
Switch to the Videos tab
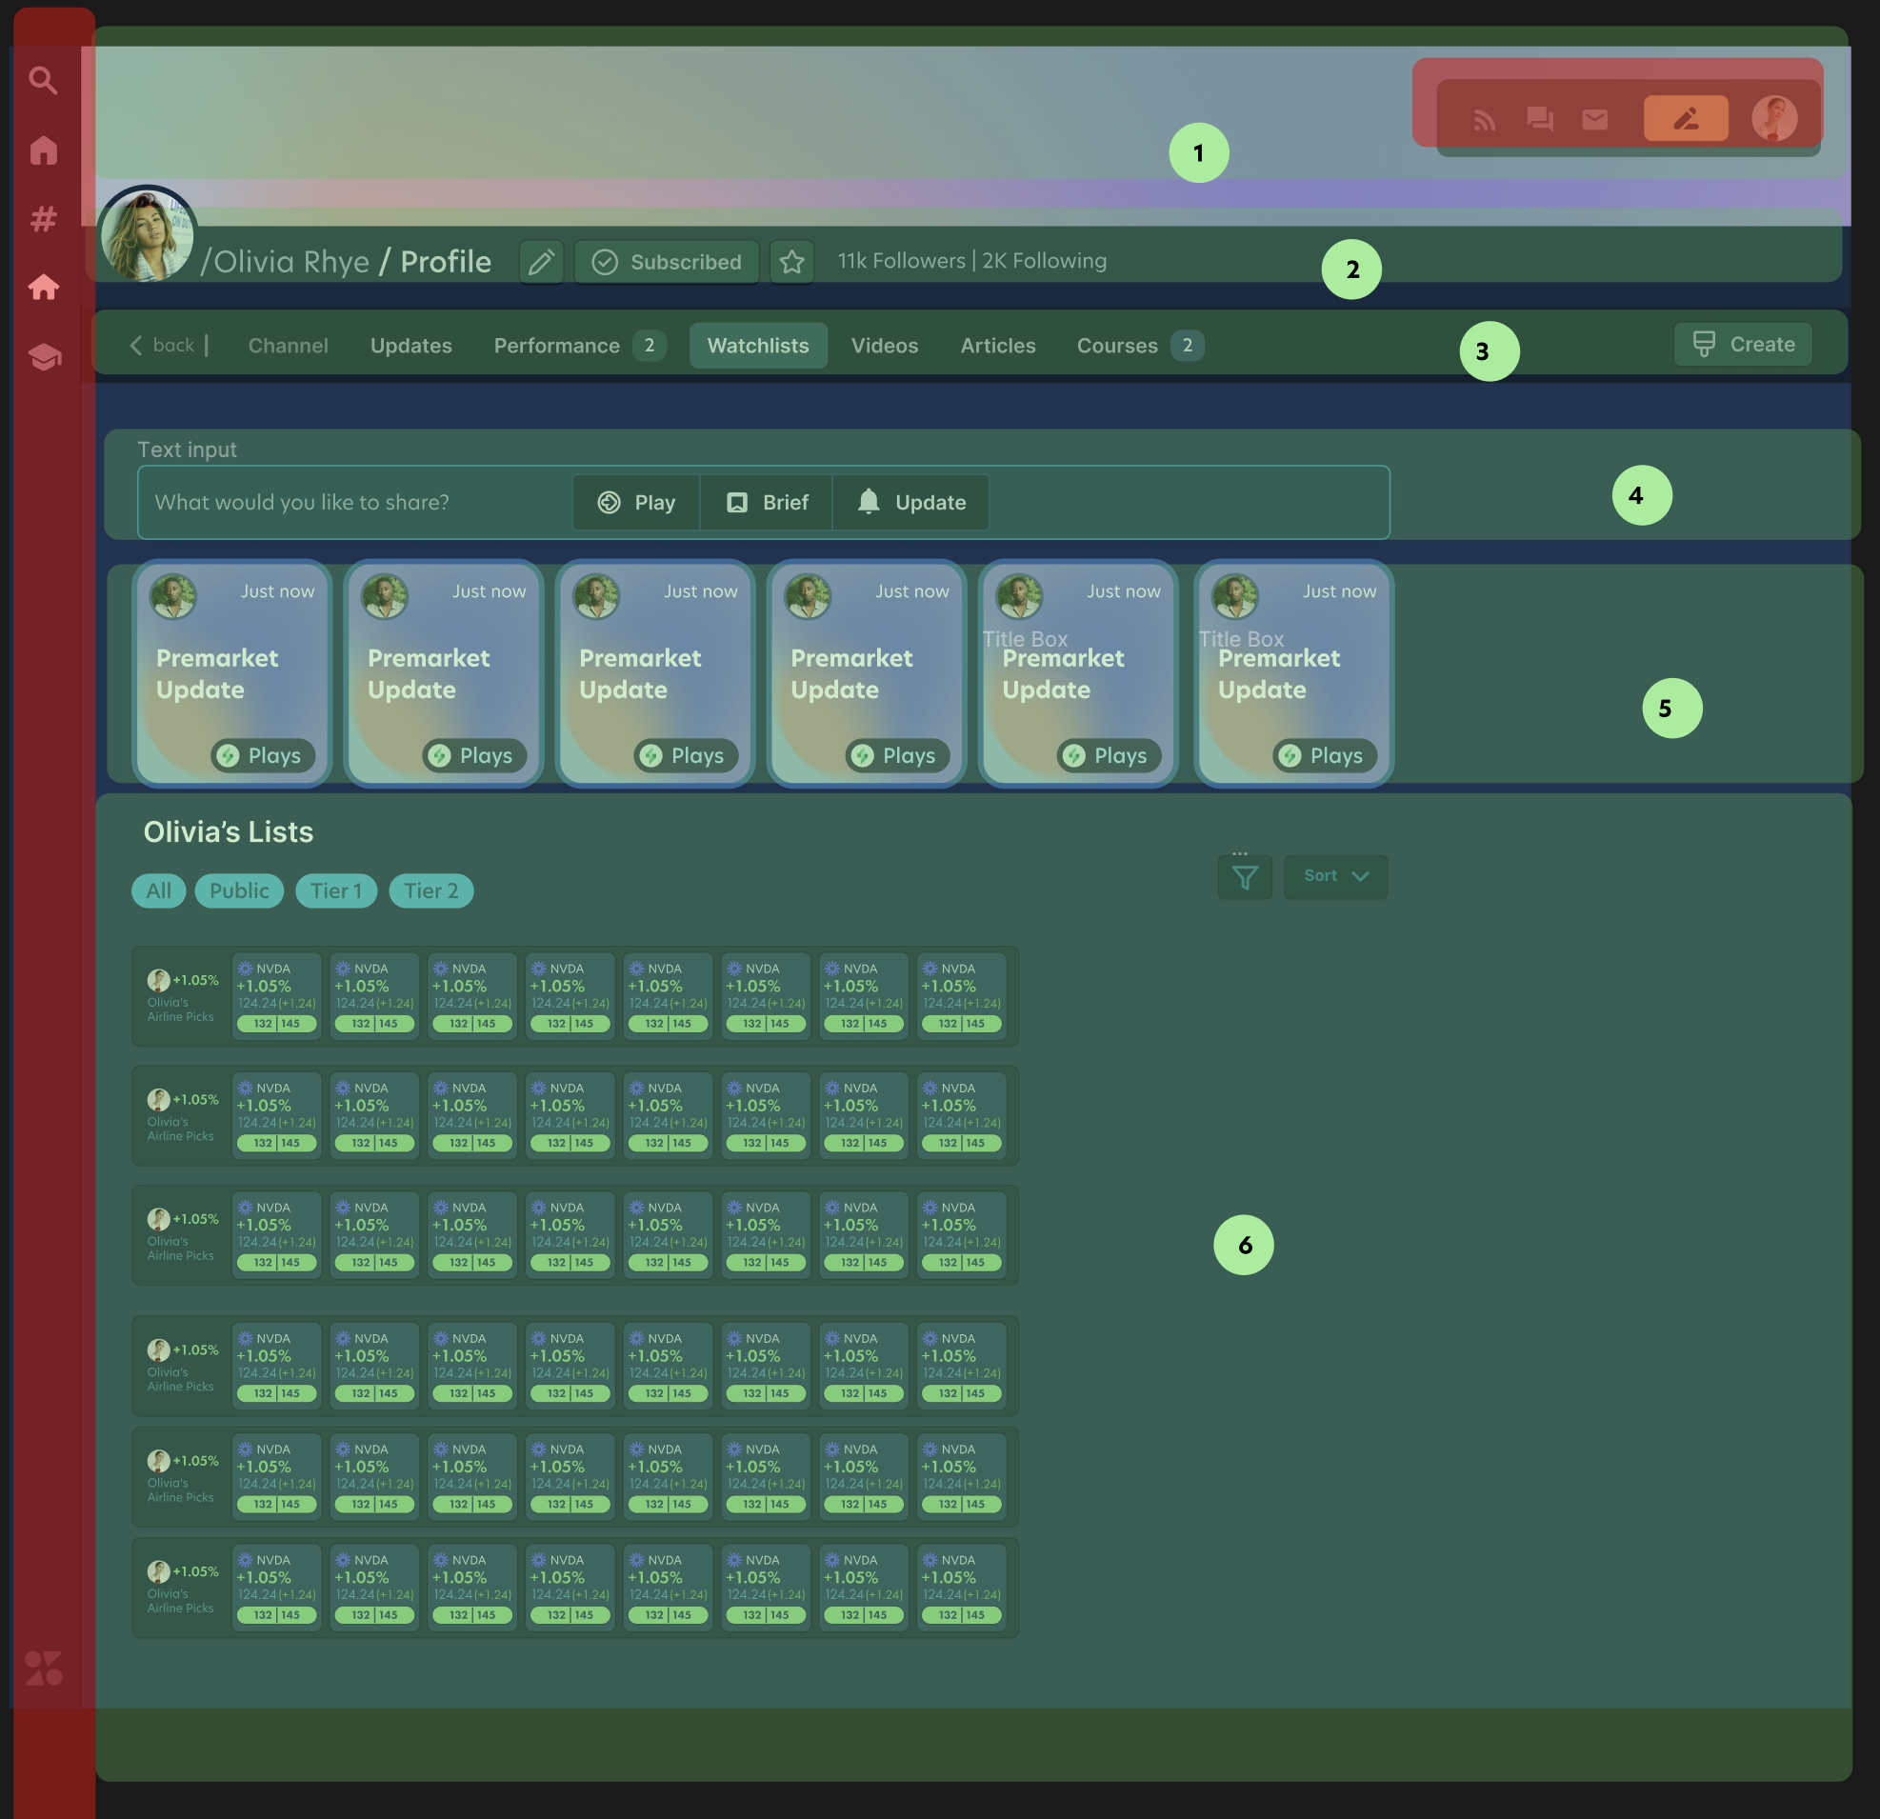884,346
